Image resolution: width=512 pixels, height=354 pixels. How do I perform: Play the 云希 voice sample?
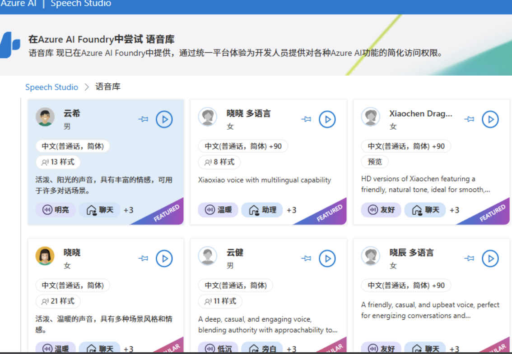click(164, 119)
